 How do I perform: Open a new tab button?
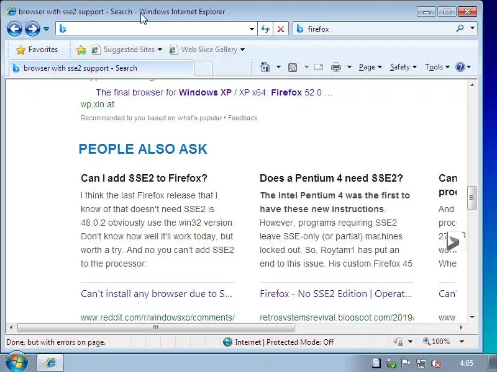coord(203,68)
